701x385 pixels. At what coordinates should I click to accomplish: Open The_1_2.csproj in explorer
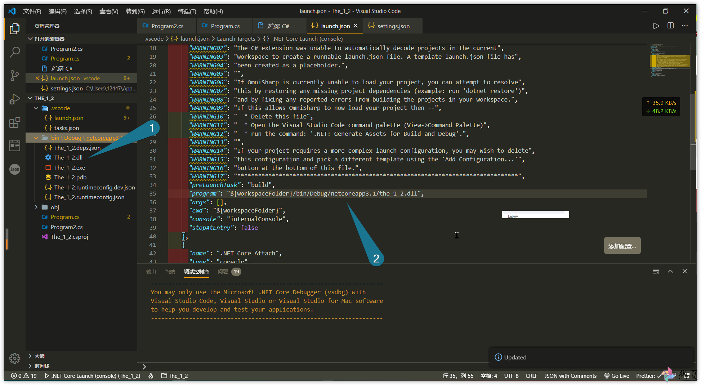69,237
